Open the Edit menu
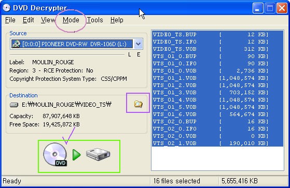The width and height of the screenshot is (290, 188). (x=29, y=20)
